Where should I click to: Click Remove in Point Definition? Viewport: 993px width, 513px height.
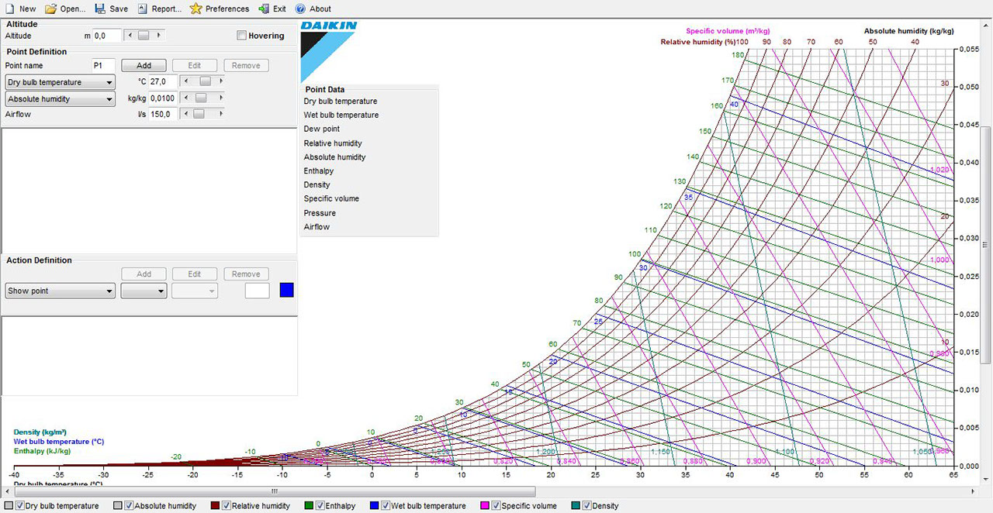pos(246,66)
